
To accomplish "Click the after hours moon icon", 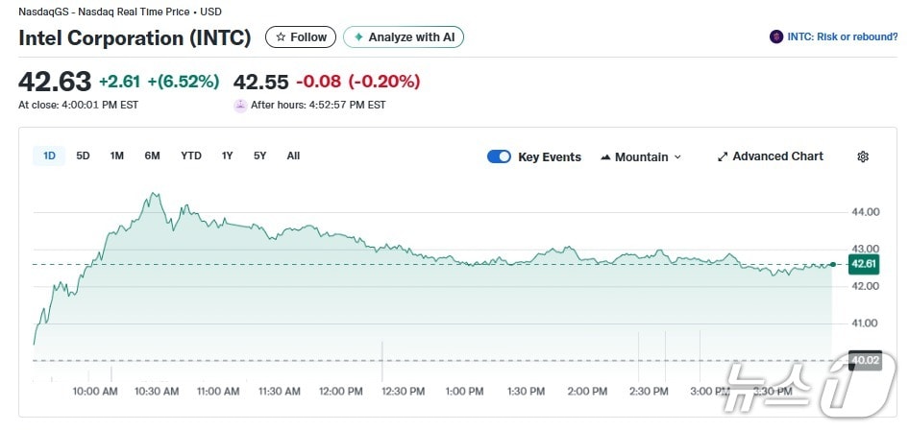I will click(x=240, y=106).
